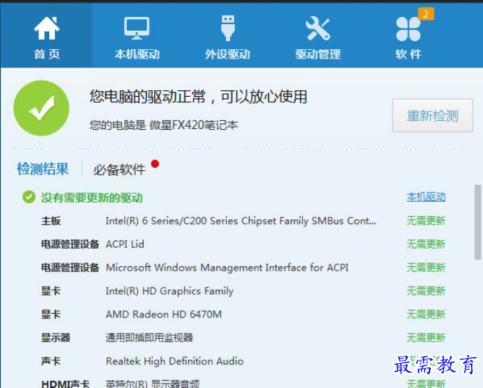The image size is (483, 388).
Task: Click 您的电脑是 微星FX420笔记本 text
Action: click(x=164, y=125)
